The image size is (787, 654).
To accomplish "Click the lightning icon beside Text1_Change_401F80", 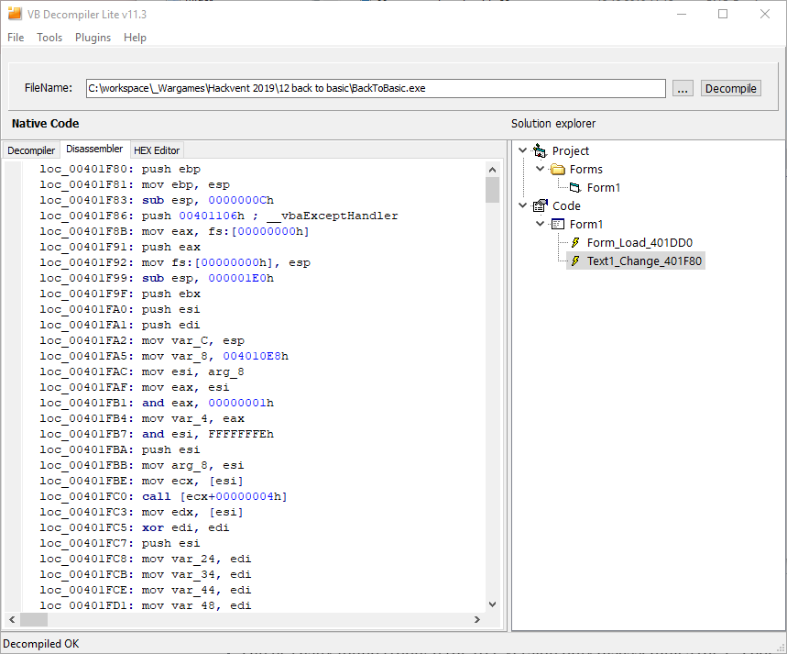I will click(575, 260).
